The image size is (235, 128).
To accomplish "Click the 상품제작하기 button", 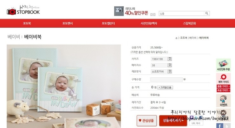I will [x=173, y=120].
